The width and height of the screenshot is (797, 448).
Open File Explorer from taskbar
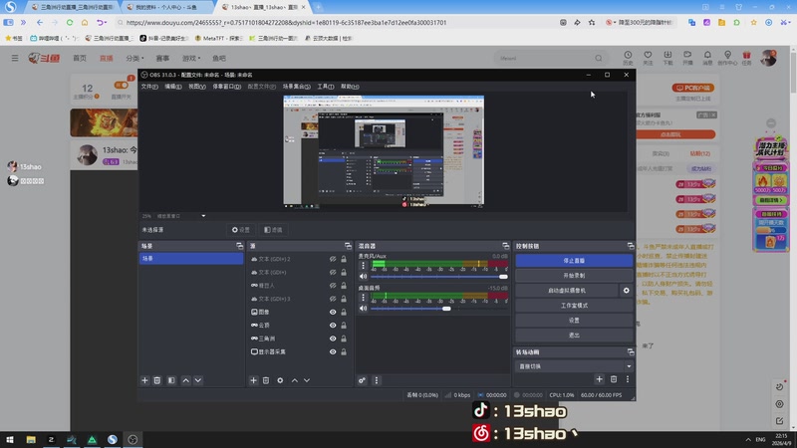[31, 440]
